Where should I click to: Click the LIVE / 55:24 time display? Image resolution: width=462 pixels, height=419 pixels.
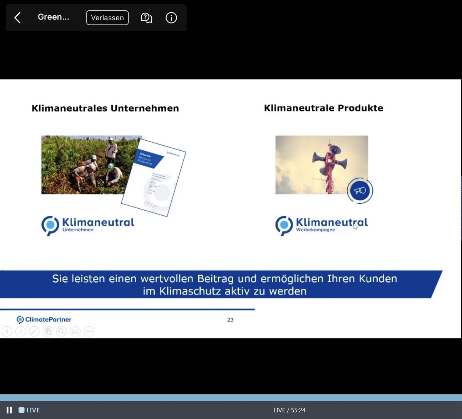pos(290,410)
